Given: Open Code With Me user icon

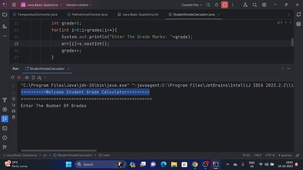Looking at the screenshot, I should click(x=245, y=5).
